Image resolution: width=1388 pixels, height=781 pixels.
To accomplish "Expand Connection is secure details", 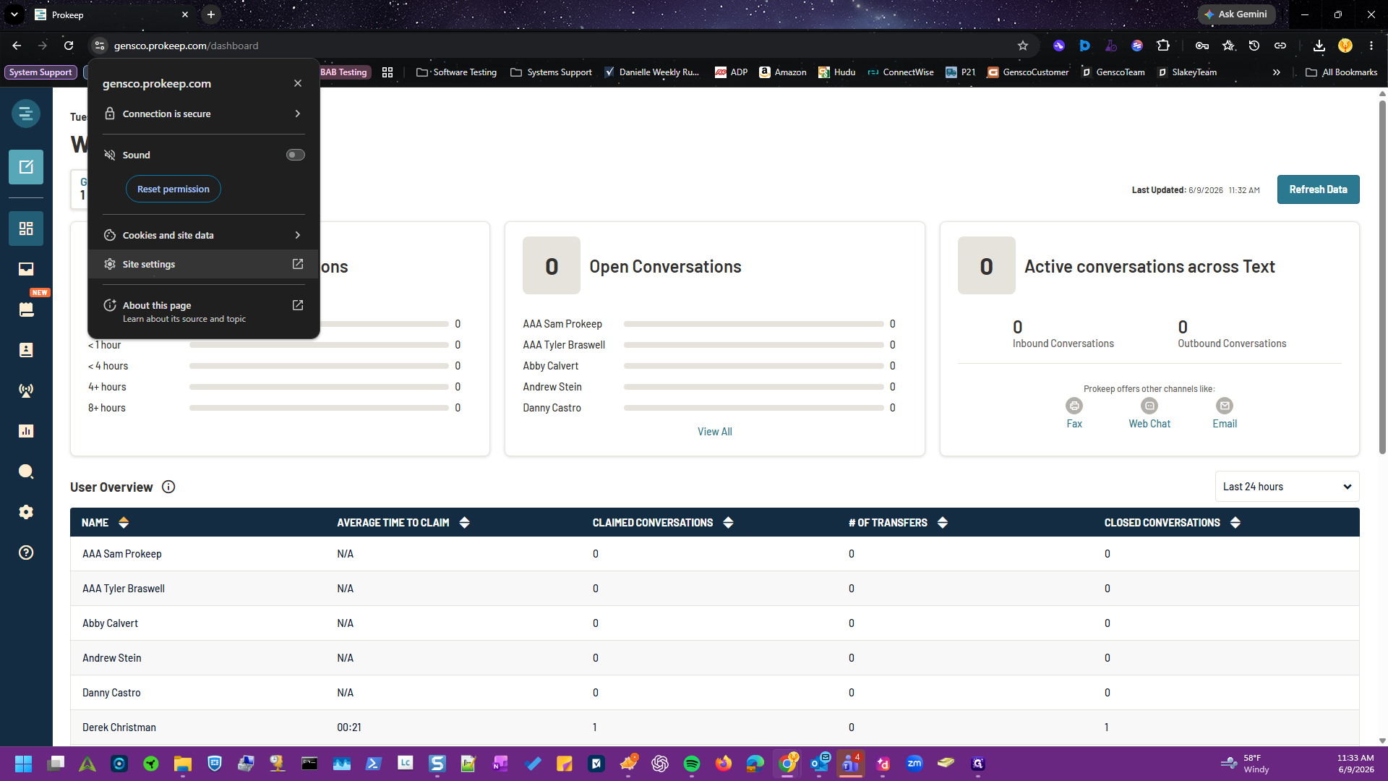I will 203,114.
